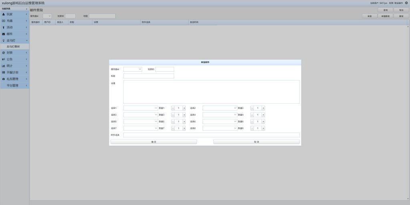Click the 玩家ID input field in dialog
The image size is (410, 205).
(165, 69)
